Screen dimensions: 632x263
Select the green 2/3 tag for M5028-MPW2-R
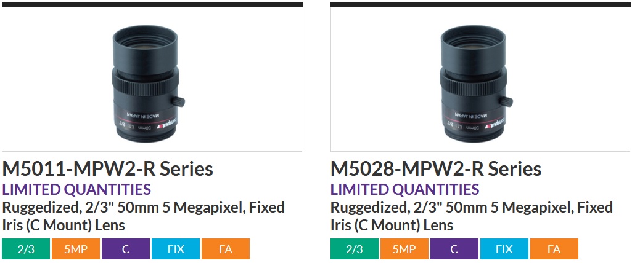pos(355,249)
